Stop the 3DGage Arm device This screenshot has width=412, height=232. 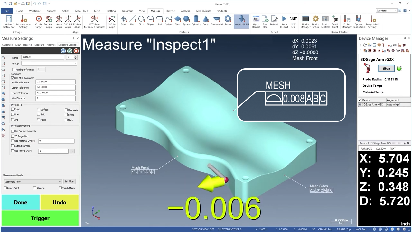(x=386, y=69)
